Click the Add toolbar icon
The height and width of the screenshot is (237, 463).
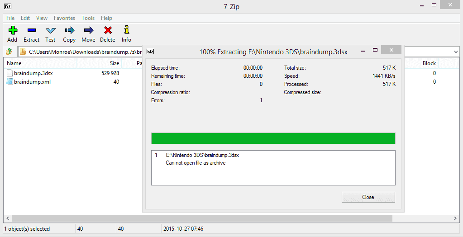pos(12,30)
